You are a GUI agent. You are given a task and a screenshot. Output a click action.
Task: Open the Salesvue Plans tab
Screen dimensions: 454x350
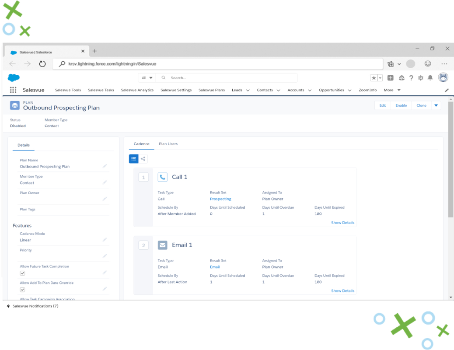pos(212,90)
